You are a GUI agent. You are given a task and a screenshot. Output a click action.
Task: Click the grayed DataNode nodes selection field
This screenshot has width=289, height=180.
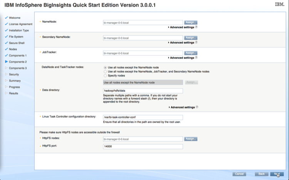tap(143, 82)
